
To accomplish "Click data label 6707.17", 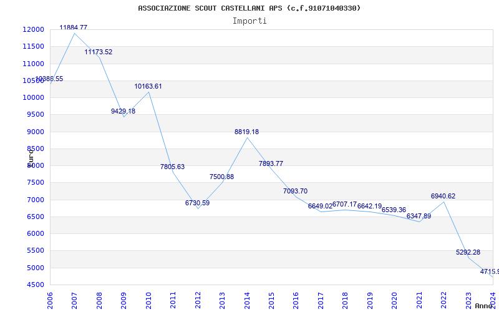I will click(345, 205).
